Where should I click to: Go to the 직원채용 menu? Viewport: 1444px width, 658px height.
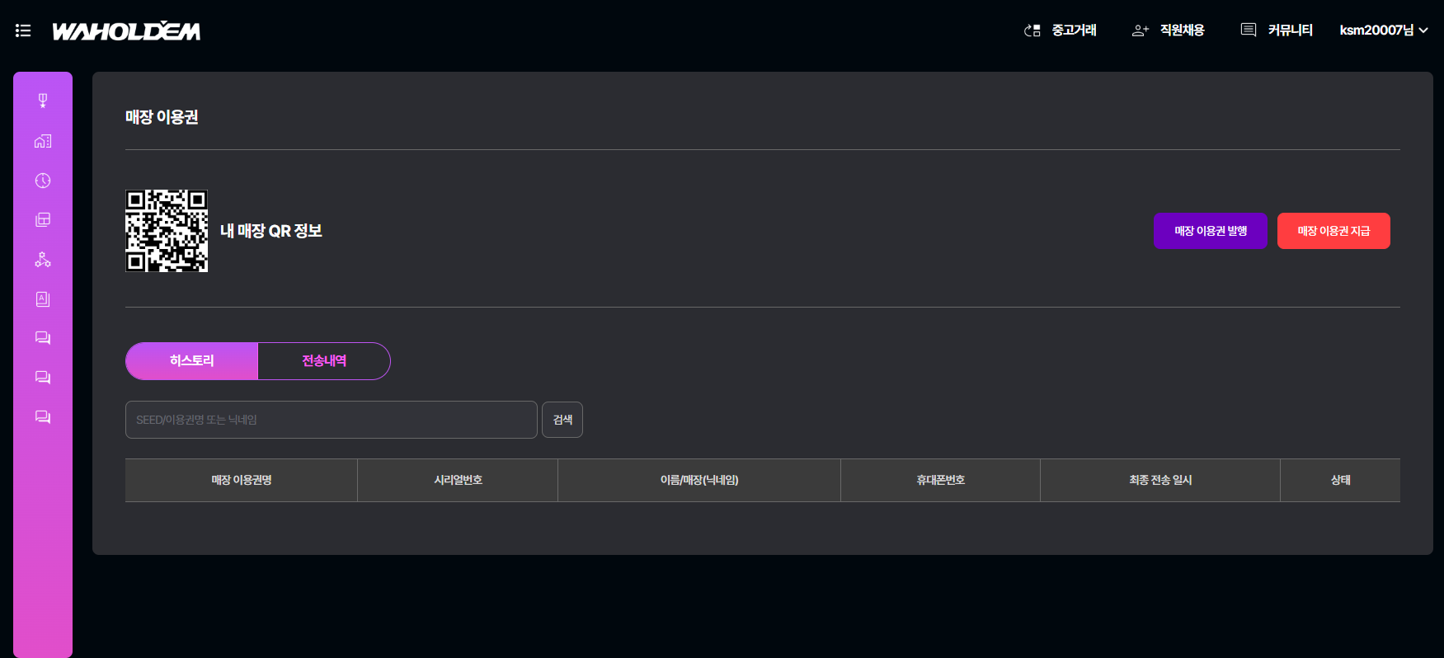point(1169,31)
